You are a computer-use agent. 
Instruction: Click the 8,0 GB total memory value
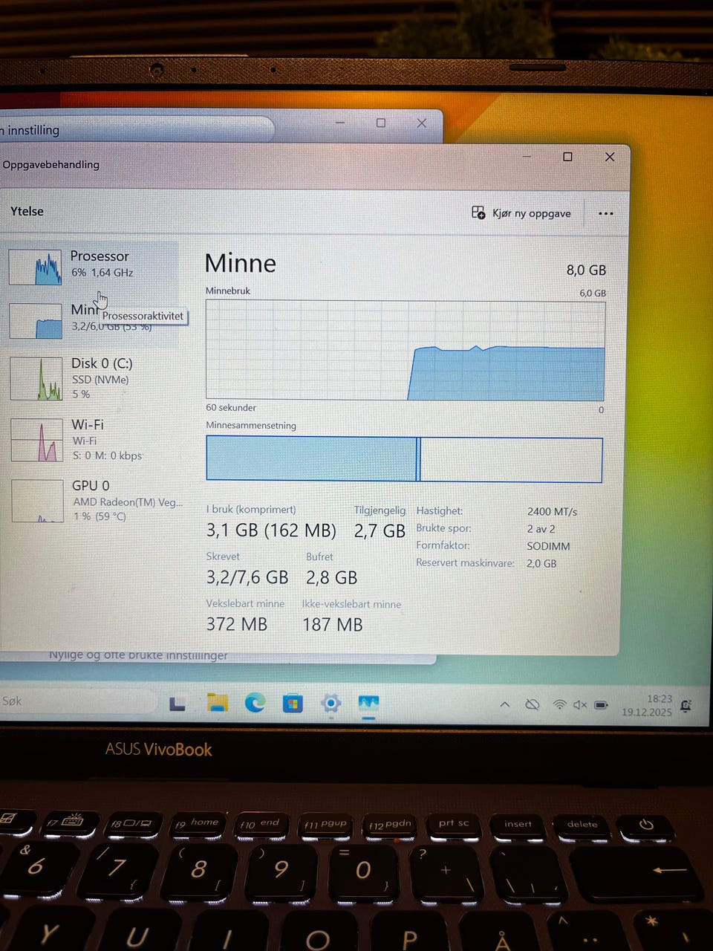[x=586, y=270]
